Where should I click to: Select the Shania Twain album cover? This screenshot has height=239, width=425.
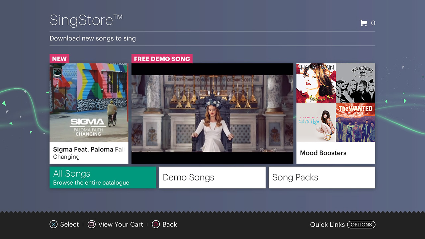(316, 83)
